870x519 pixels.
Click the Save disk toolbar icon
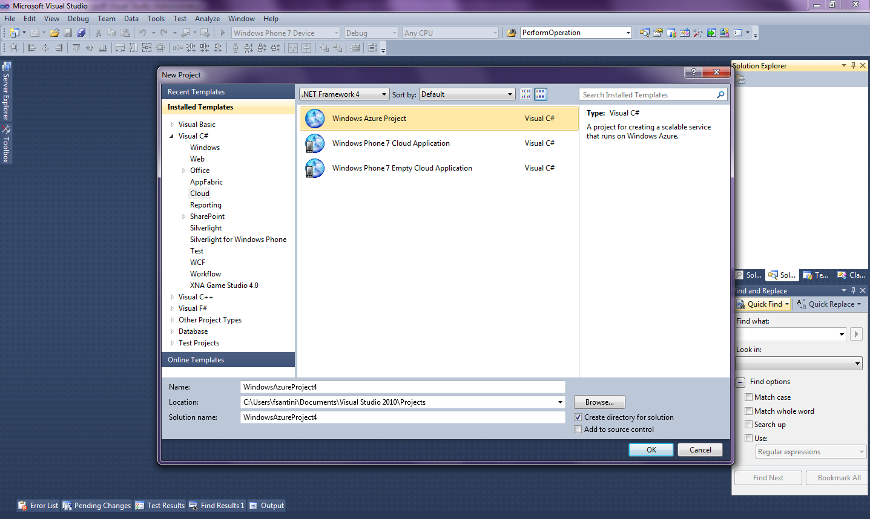tap(68, 33)
